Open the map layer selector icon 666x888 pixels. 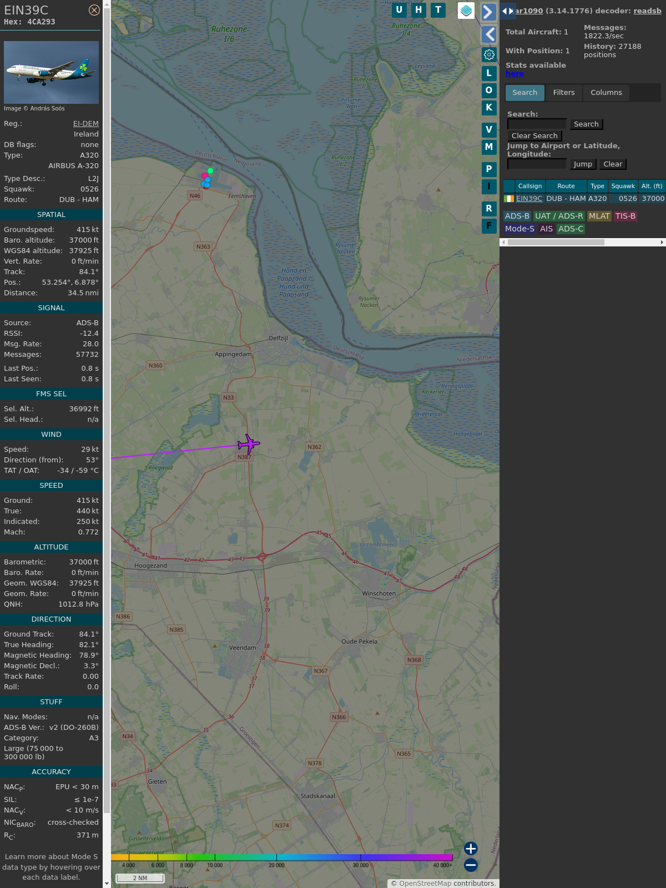coord(466,10)
